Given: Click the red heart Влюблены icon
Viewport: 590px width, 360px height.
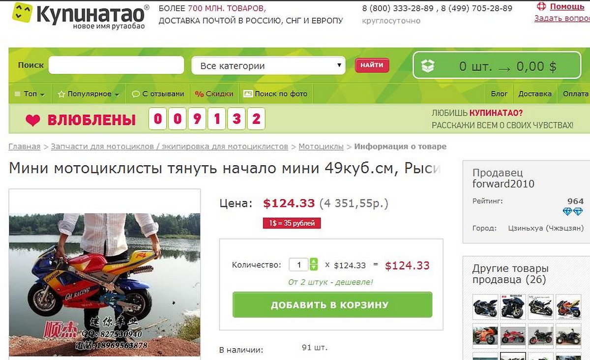Looking at the screenshot, I should (32, 120).
